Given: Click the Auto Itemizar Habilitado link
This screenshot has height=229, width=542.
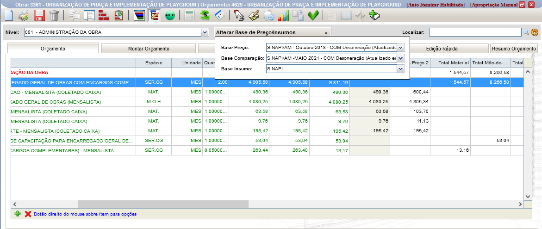Looking at the screenshot, I should (x=436, y=5).
